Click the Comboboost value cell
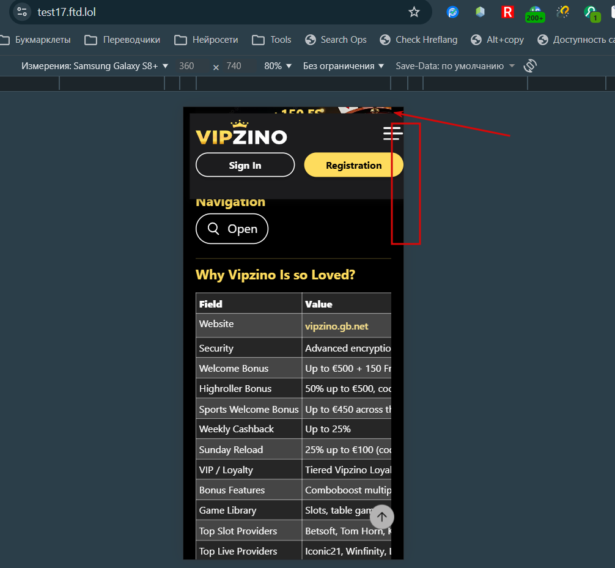 (x=347, y=490)
